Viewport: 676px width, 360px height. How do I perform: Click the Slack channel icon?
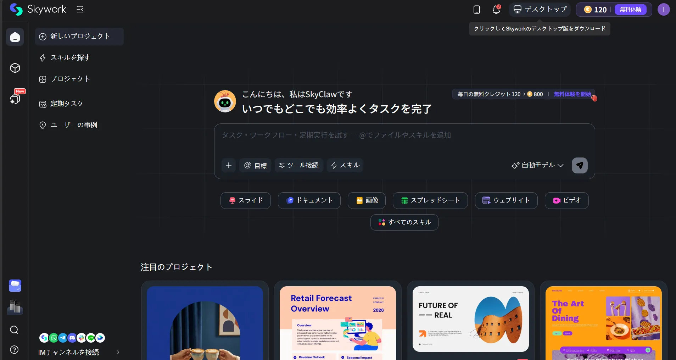82,338
